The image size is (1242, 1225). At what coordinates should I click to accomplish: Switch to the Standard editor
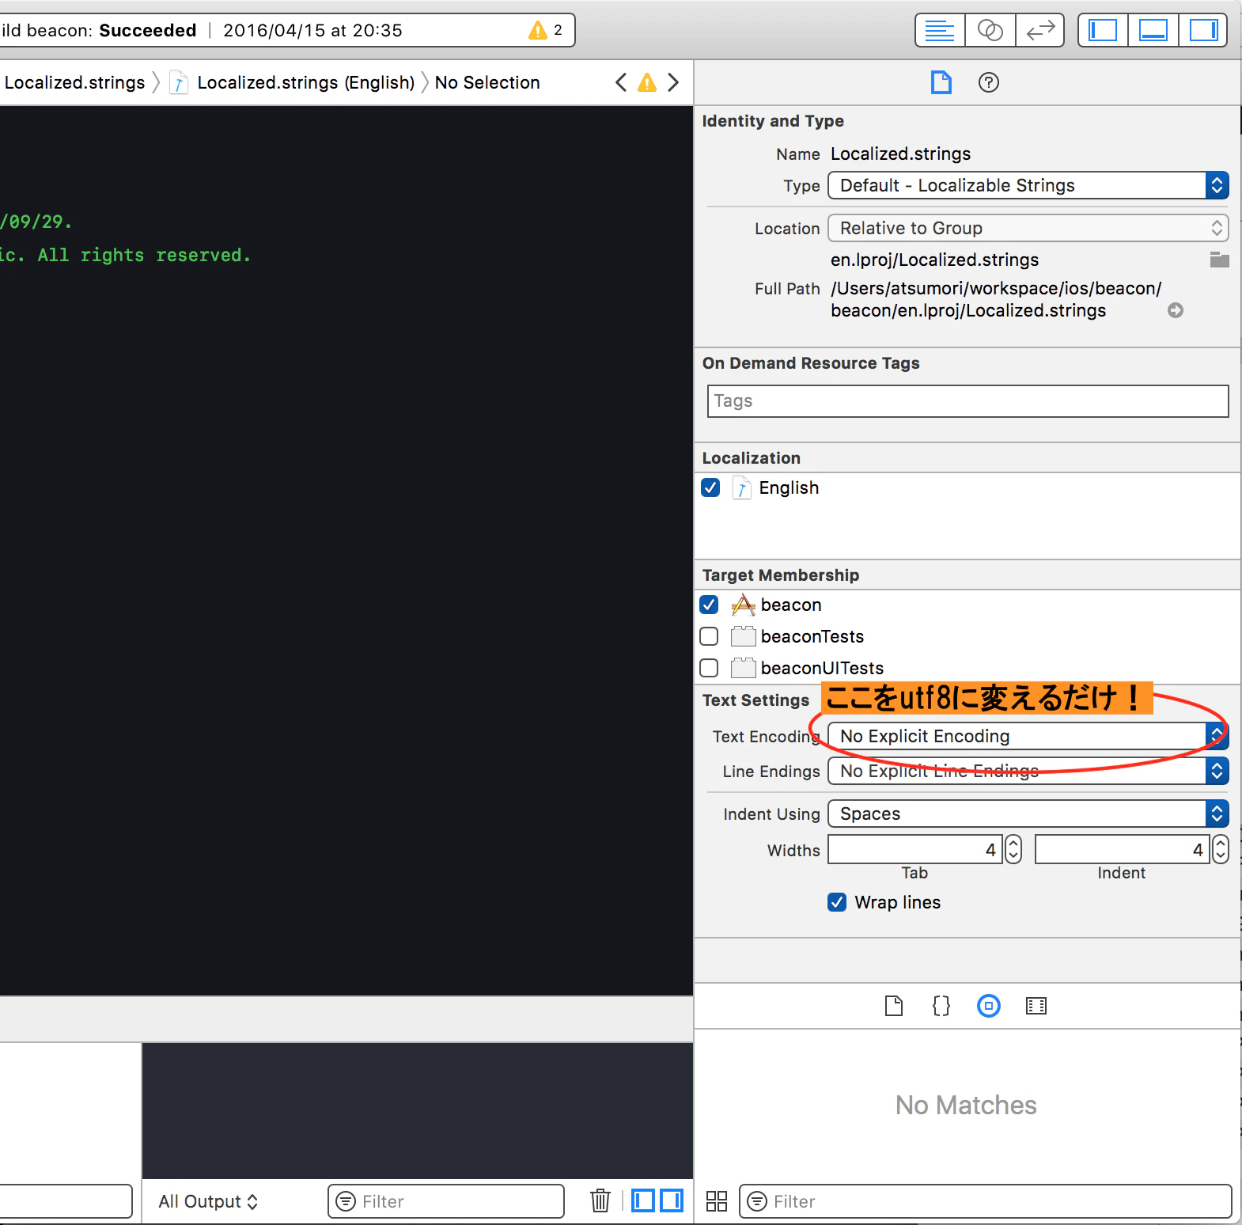click(940, 31)
